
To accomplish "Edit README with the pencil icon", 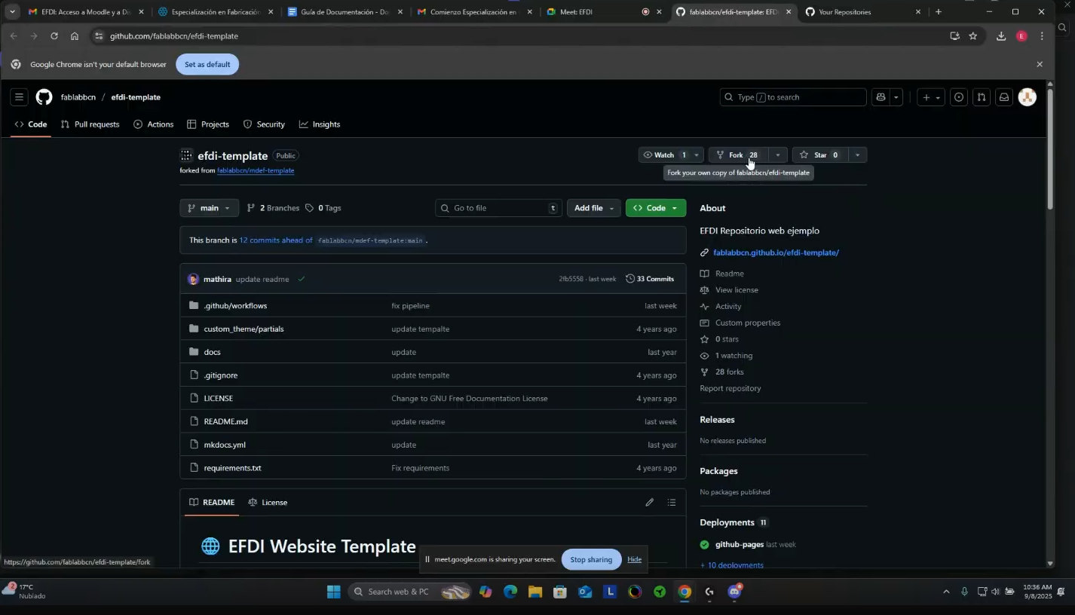I will (x=649, y=503).
